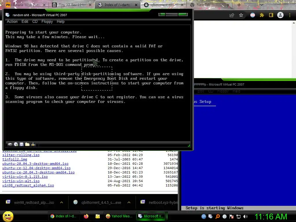
Task: Click the orange magnifier tray icon
Action: pos(217,217)
